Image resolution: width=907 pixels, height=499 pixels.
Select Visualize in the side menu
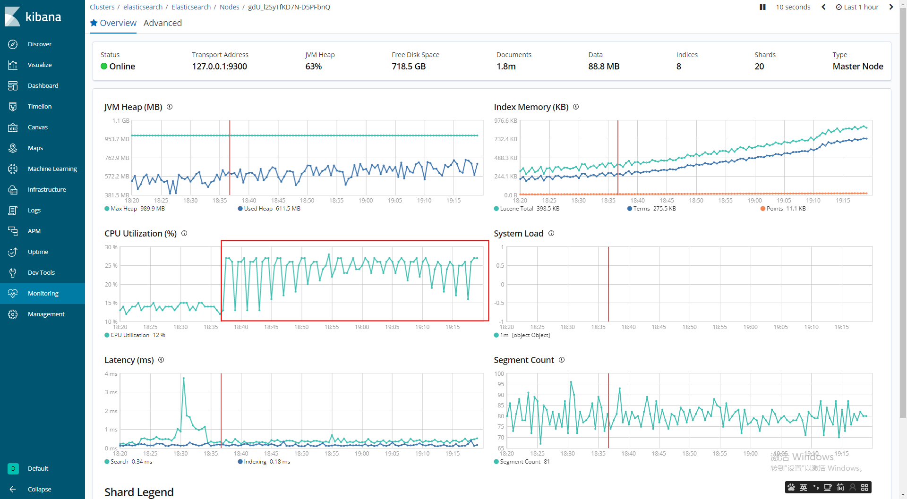pyautogui.click(x=40, y=65)
